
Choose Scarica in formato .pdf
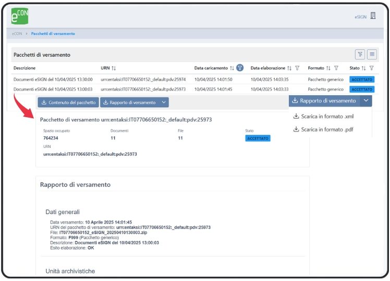[x=323, y=130]
